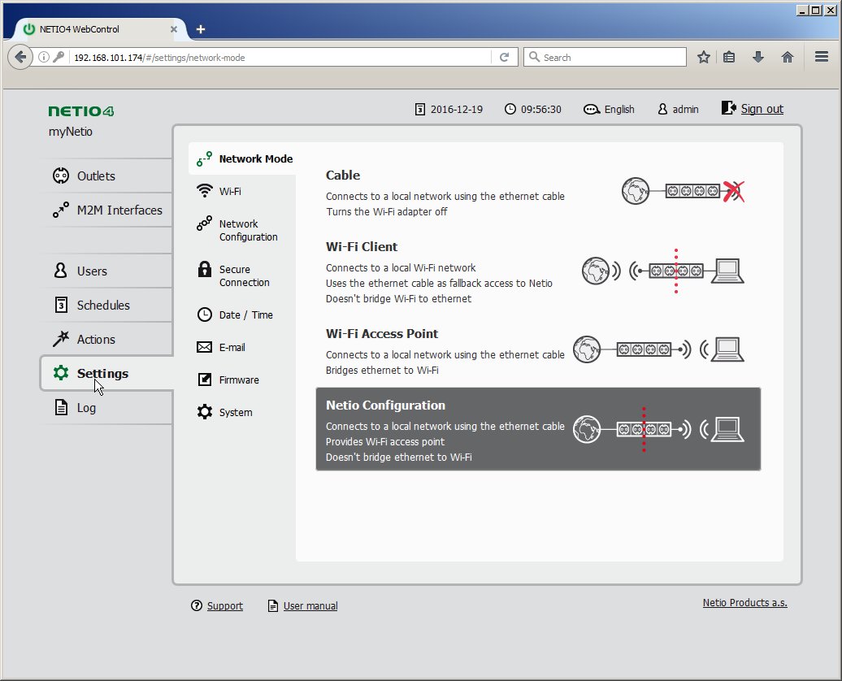Viewport: 842px width, 681px height.
Task: Open the User manual link
Action: [x=310, y=606]
